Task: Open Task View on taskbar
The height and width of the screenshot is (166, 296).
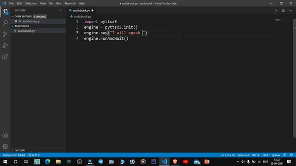Action: pos(26,162)
